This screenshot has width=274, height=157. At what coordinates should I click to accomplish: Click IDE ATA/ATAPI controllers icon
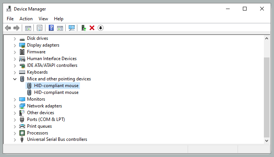(x=22, y=66)
